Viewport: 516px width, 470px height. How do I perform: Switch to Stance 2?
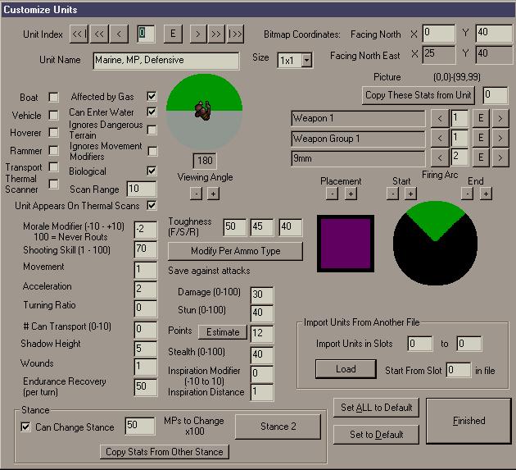(279, 427)
